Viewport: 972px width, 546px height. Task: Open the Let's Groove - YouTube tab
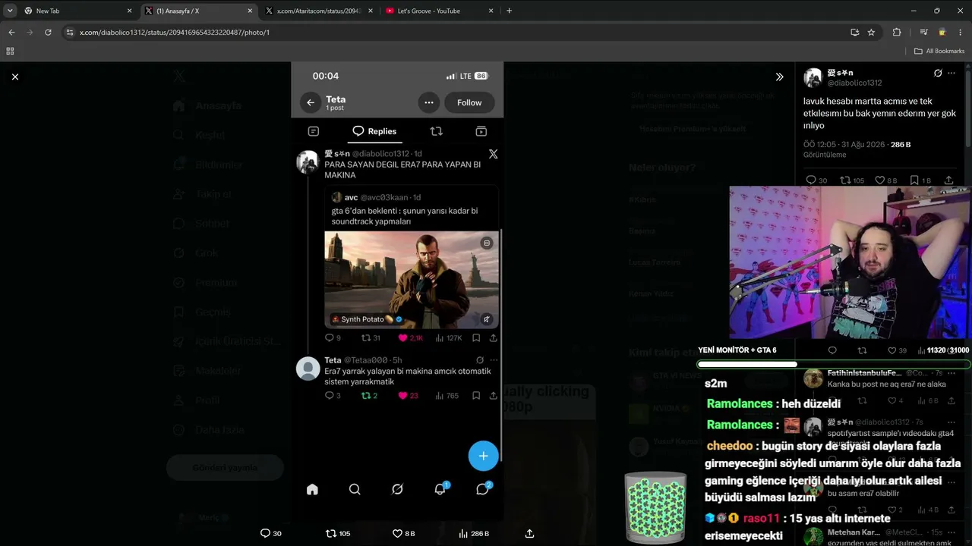440,11
